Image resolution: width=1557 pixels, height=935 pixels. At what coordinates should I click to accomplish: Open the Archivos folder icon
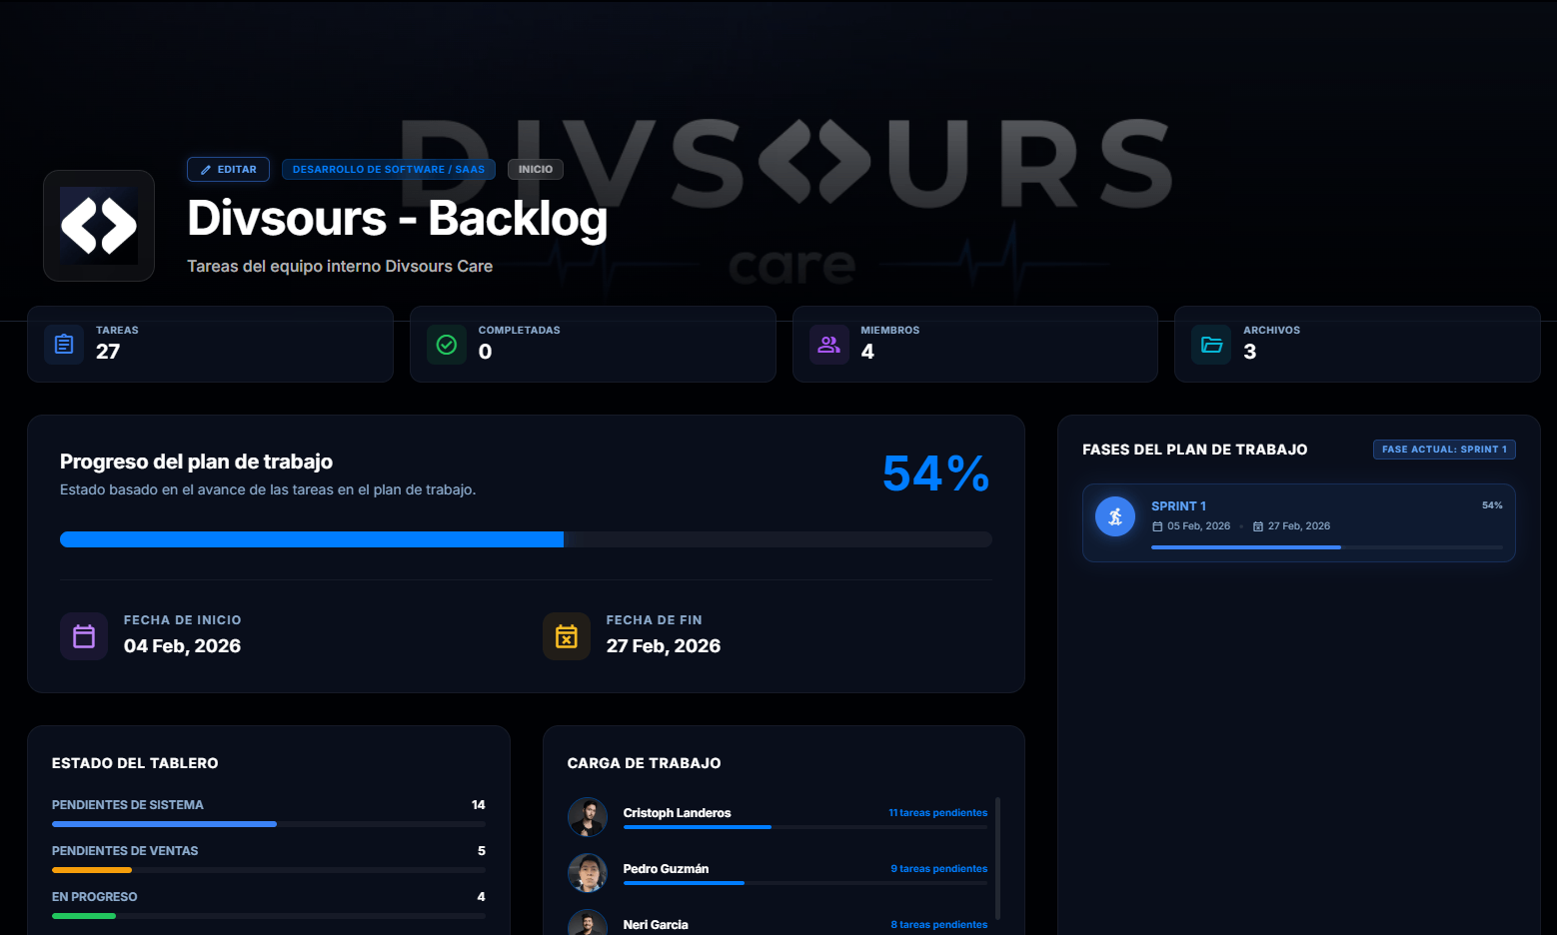click(1210, 344)
